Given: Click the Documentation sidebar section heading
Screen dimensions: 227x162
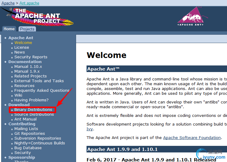Looking at the screenshot, I should coord(25,62).
